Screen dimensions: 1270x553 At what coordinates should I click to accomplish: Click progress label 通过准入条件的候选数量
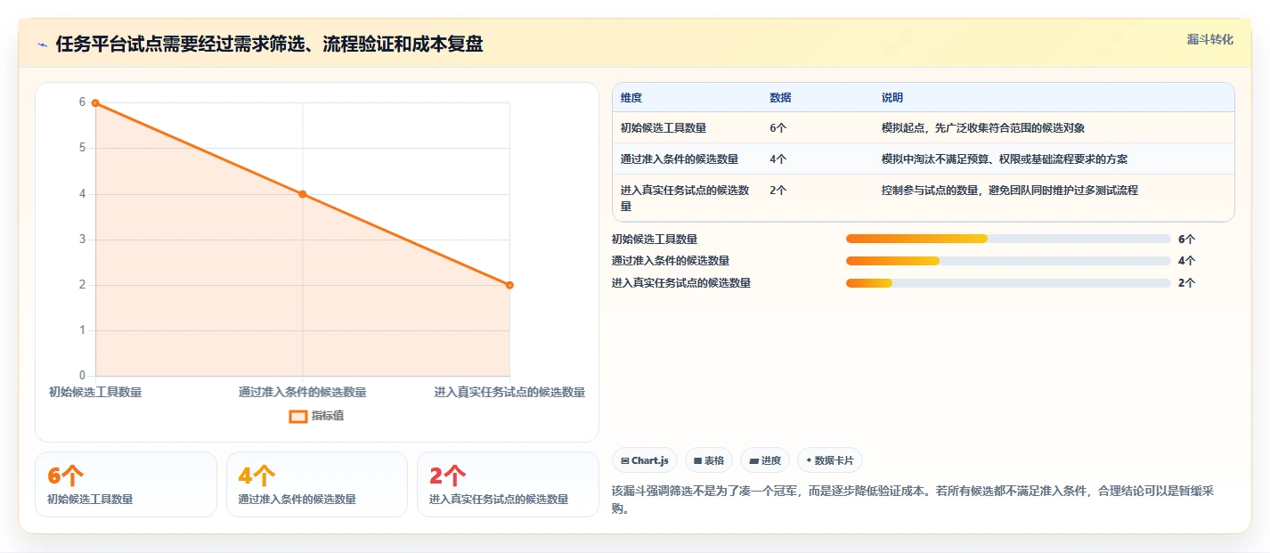click(671, 261)
